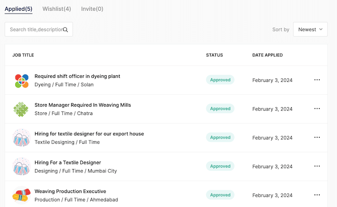Open Required shift officer in dyeing plant
The height and width of the screenshot is (207, 337).
[77, 76]
